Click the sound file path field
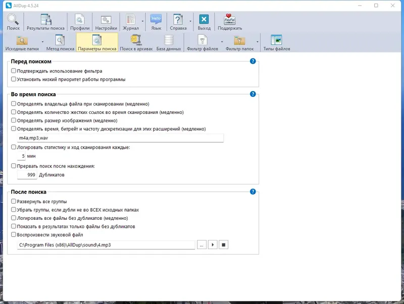404x304 pixels. click(106, 245)
